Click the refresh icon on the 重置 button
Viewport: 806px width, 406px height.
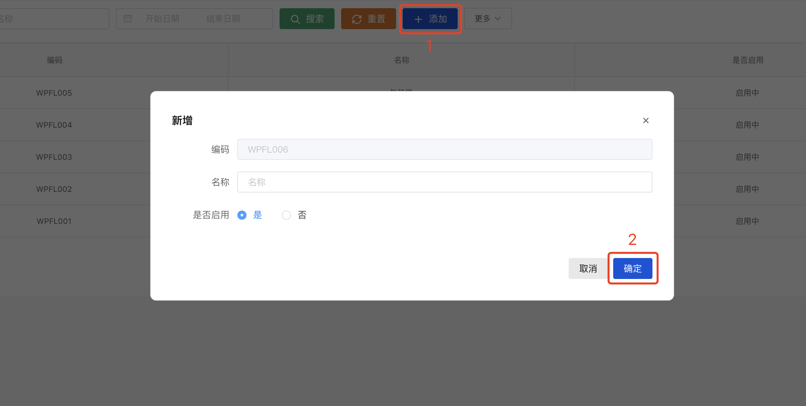pos(357,19)
